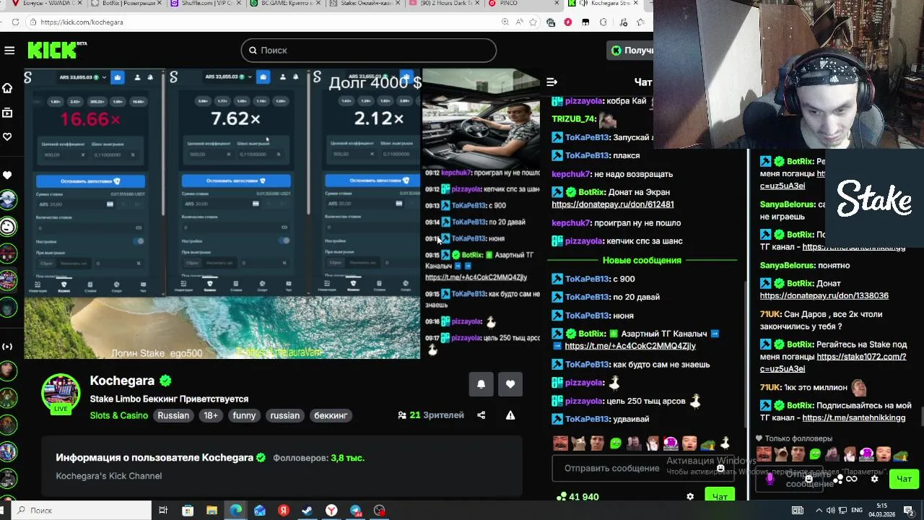Viewport: 924px width, 520px height.
Task: Follow Kochegara with the heart button
Action: point(510,384)
